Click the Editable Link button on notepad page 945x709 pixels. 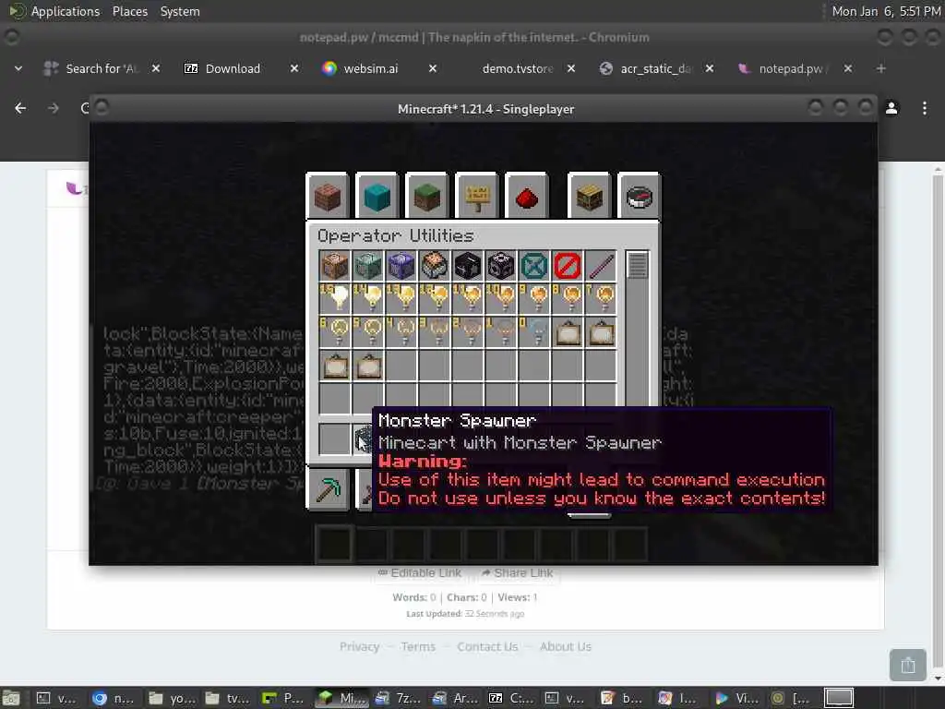click(420, 572)
